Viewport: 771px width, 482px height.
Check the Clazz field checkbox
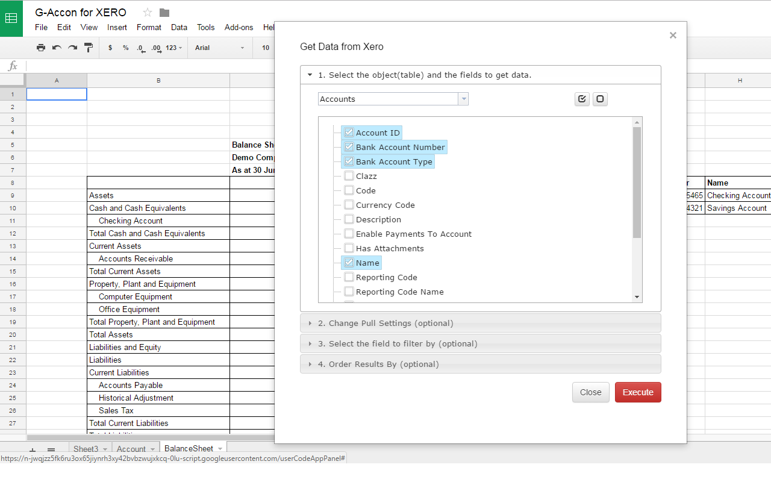pos(349,176)
